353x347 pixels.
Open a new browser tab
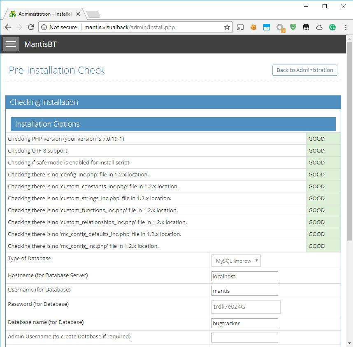click(x=93, y=14)
